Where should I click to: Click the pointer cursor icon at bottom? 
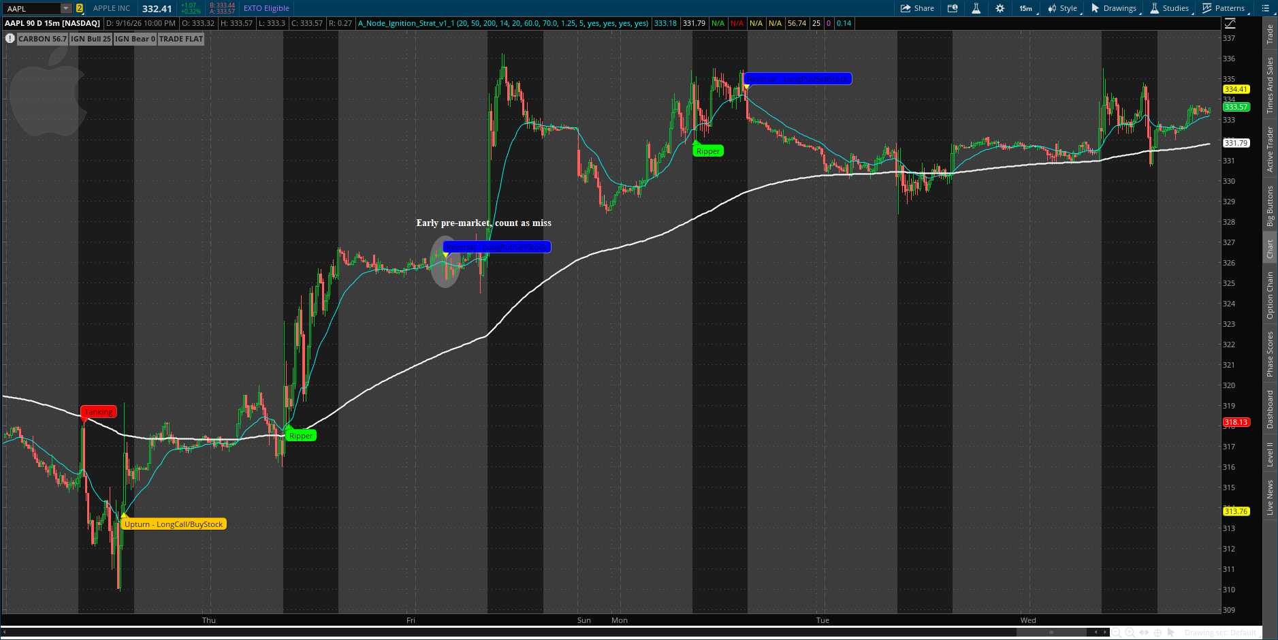click(x=1171, y=633)
